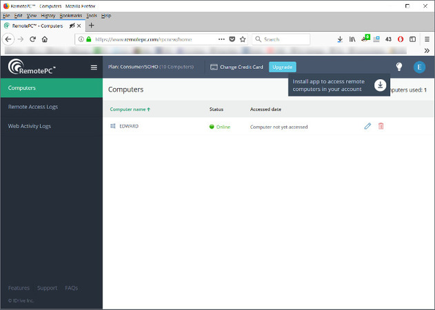Click the green padlock site info

point(89,39)
